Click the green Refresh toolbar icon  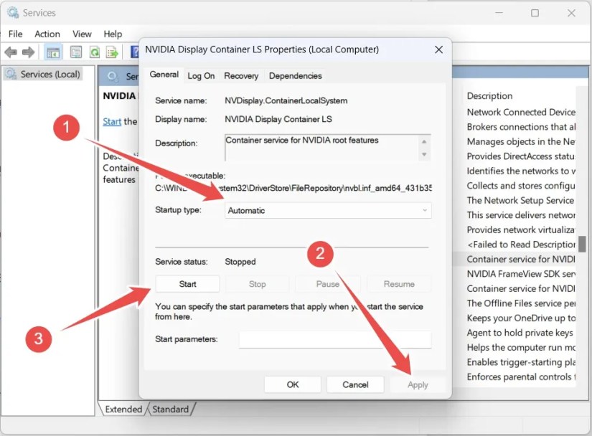[x=94, y=52]
